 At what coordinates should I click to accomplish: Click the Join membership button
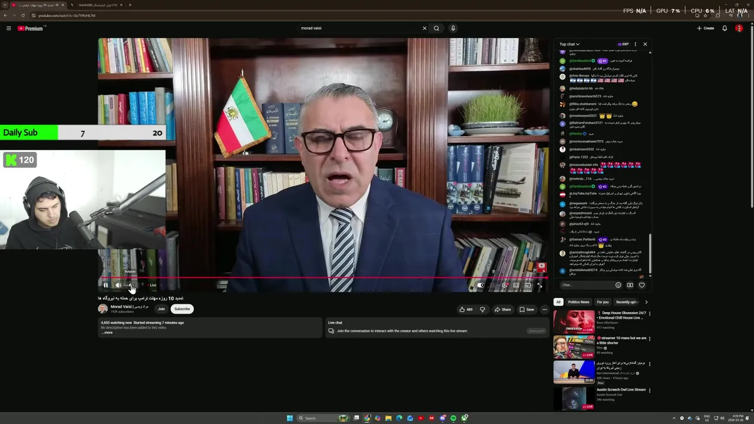tap(161, 309)
